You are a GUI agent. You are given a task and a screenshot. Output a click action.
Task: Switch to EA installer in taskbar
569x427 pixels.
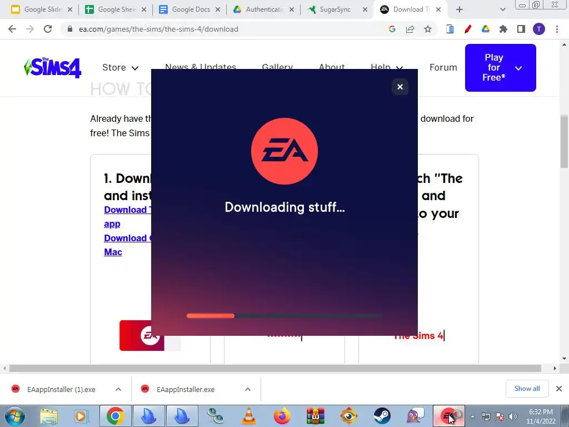click(449, 416)
